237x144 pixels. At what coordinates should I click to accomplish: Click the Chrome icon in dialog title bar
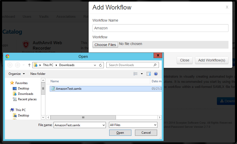7,56
